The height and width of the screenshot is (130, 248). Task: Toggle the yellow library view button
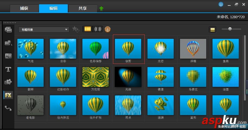coord(212,30)
